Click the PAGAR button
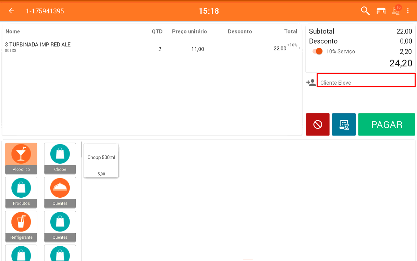 387,124
